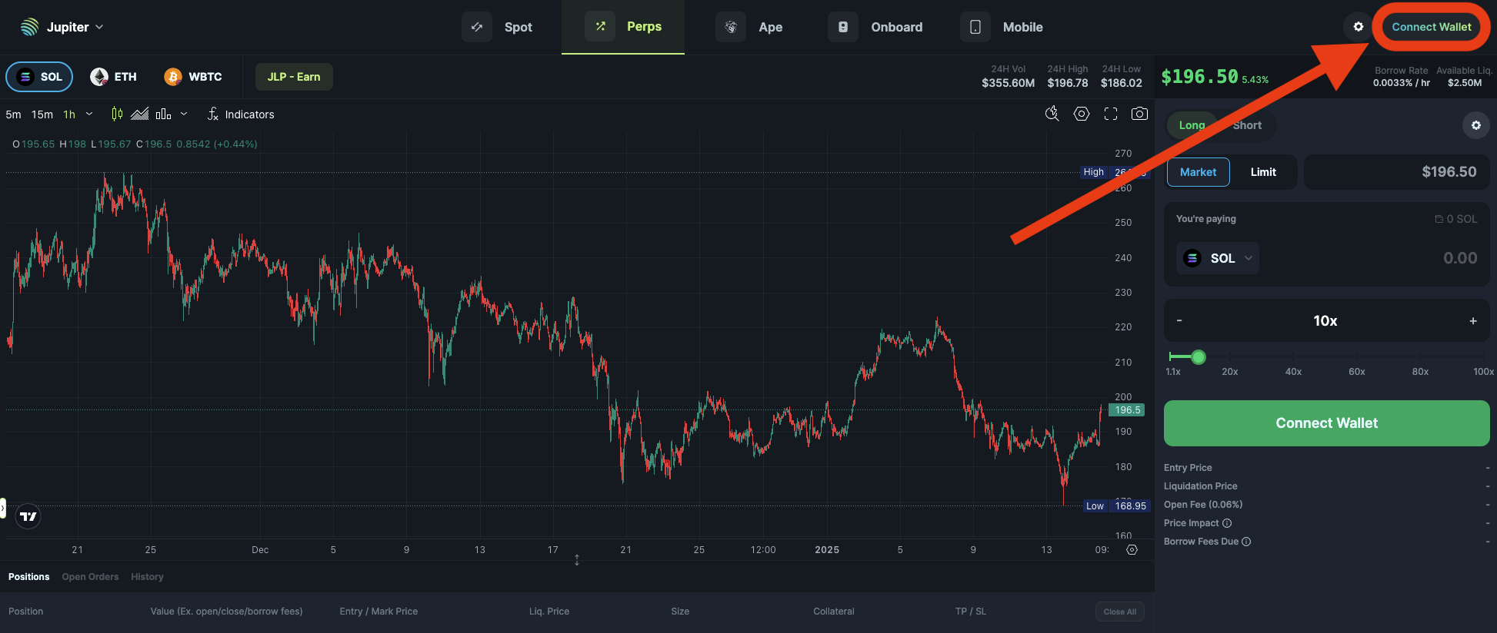The width and height of the screenshot is (1497, 633).
Task: Switch to the History tab
Action: (x=147, y=577)
